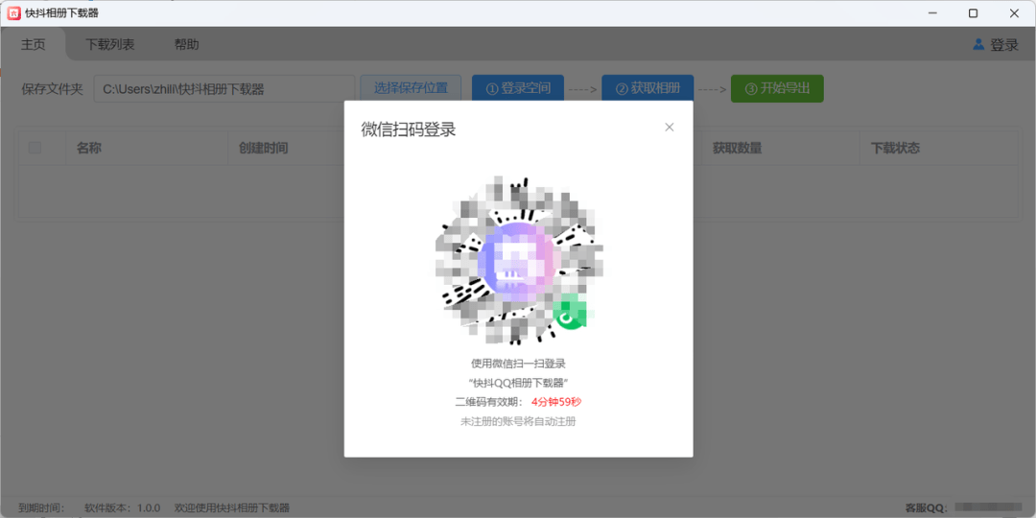
Task: Open the 帮助 tab
Action: click(x=186, y=44)
